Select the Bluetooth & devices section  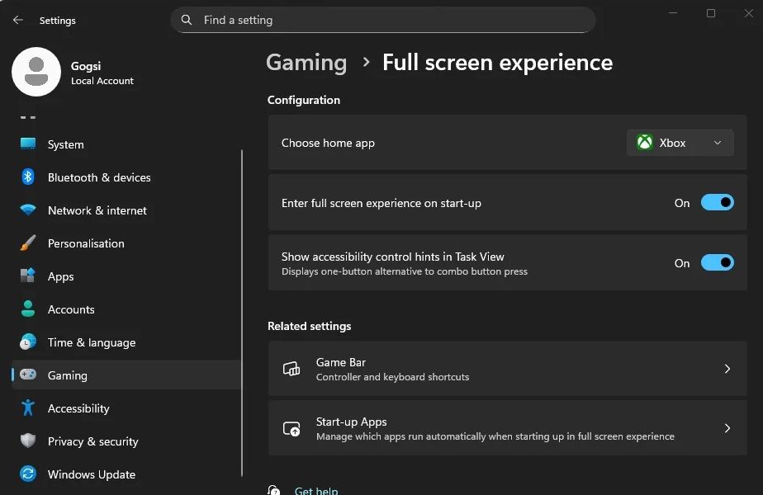tap(99, 177)
